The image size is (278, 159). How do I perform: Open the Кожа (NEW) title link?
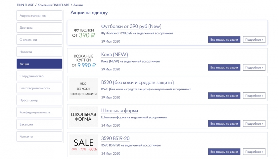(114, 55)
